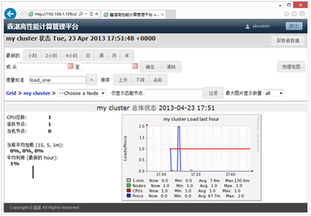
Task: Click the browser forward arrow button
Action: point(22,14)
